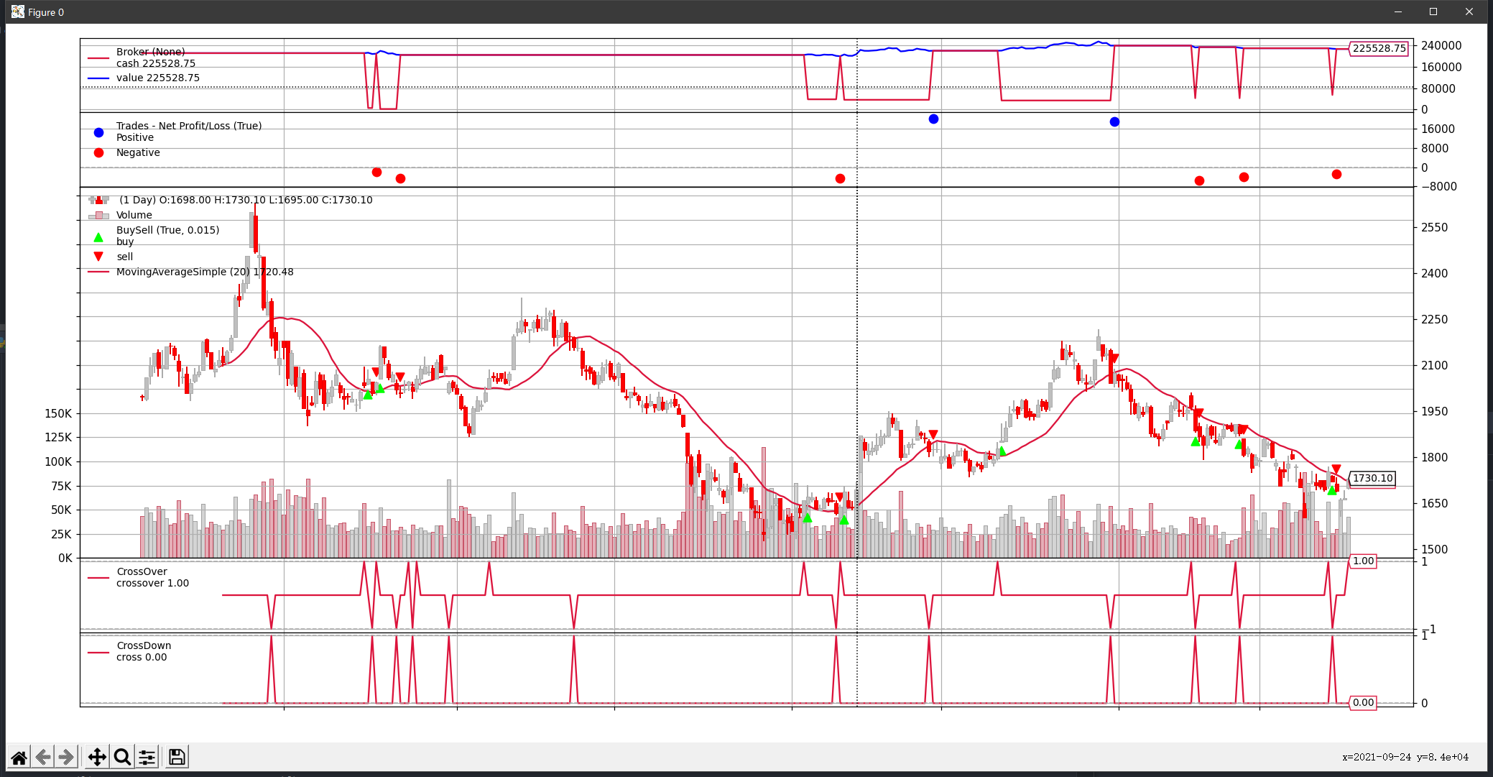
Task: Click the rightmost red negative trade dot
Action: tap(1336, 174)
